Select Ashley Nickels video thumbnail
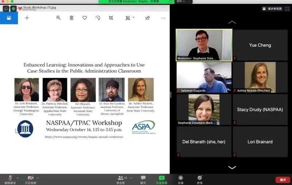The height and width of the screenshot is (185, 292). point(260,77)
